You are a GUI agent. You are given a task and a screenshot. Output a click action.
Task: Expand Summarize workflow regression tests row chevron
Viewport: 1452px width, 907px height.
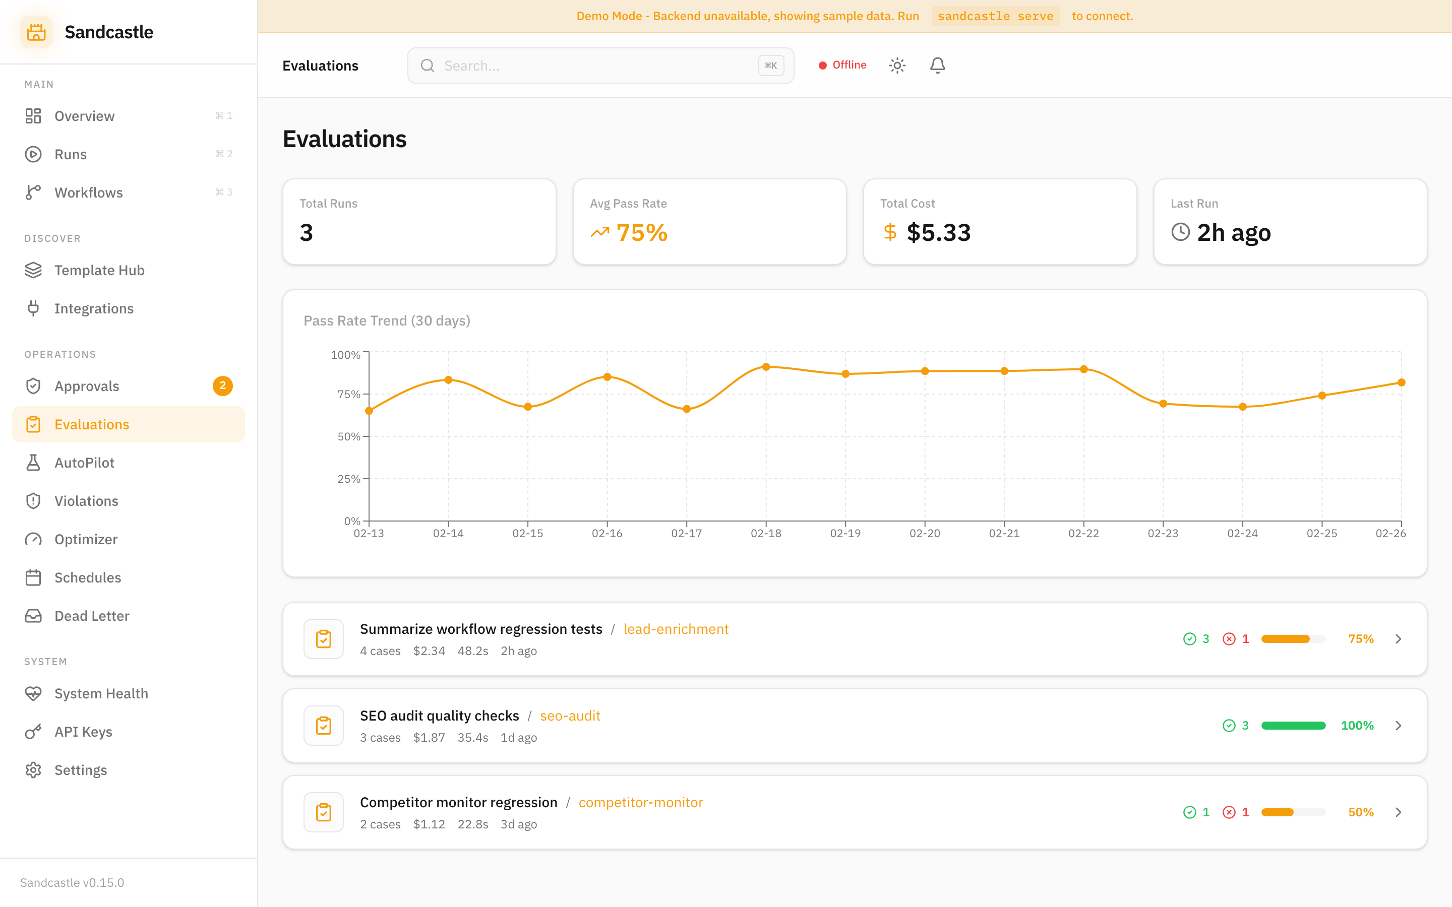1399,639
